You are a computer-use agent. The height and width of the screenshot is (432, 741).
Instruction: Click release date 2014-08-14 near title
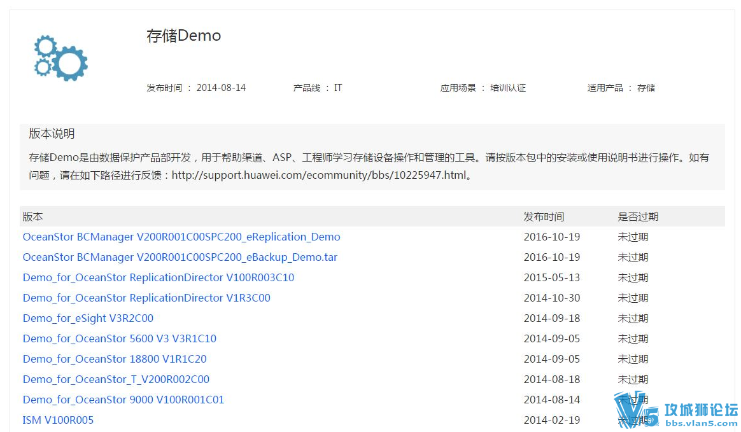(221, 88)
